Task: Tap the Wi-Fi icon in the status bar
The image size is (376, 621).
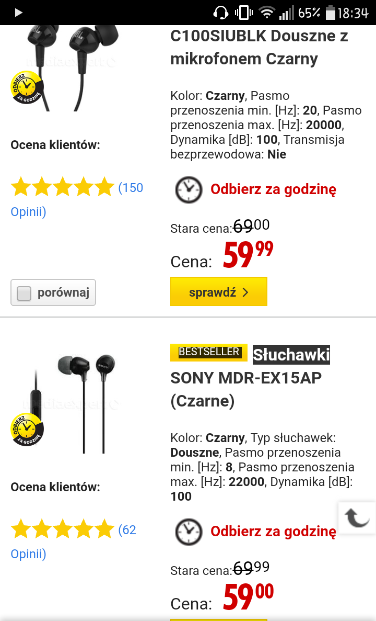Action: tap(267, 13)
